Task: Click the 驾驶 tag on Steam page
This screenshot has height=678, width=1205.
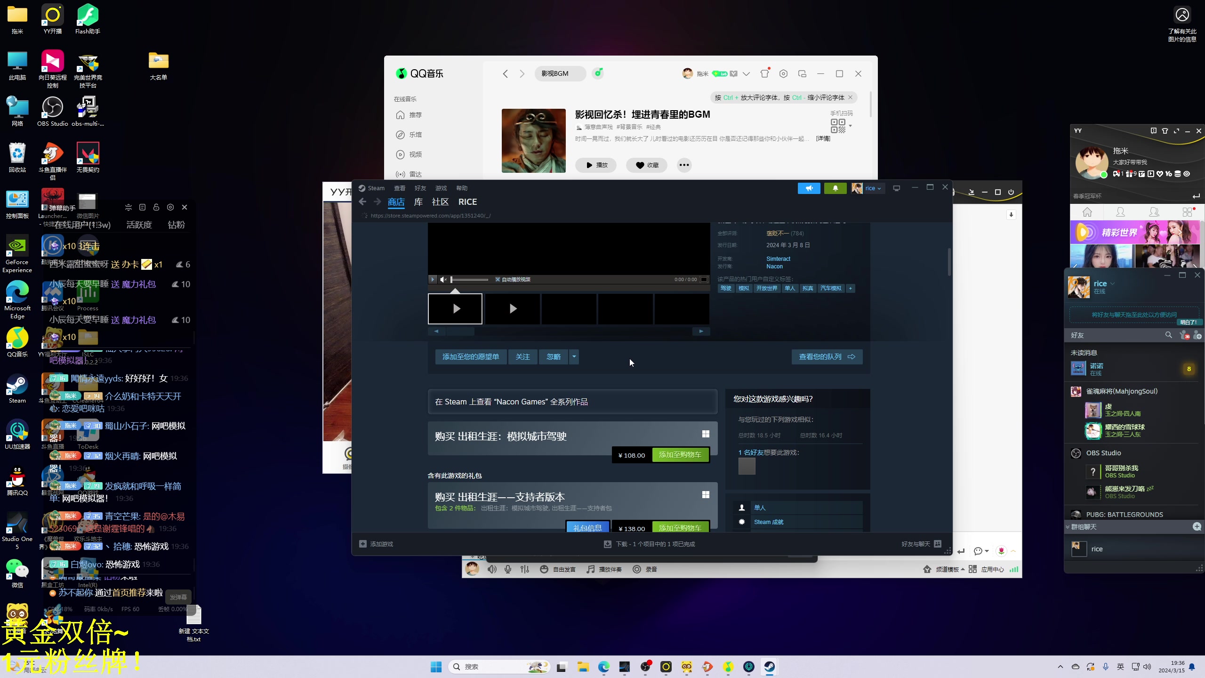Action: [726, 288]
